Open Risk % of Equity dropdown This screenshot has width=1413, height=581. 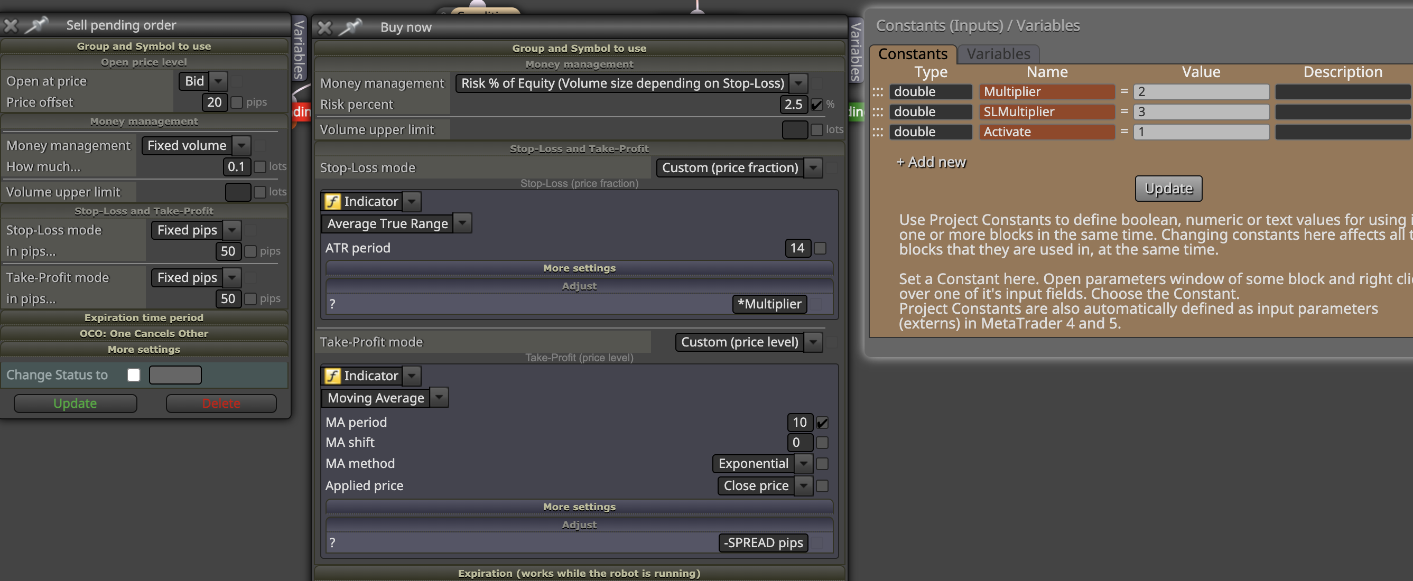click(x=798, y=83)
